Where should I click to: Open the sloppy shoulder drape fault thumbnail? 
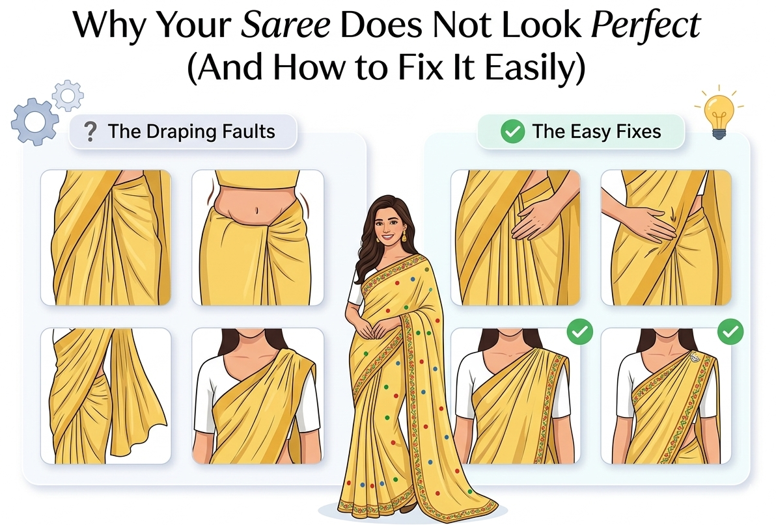click(258, 396)
